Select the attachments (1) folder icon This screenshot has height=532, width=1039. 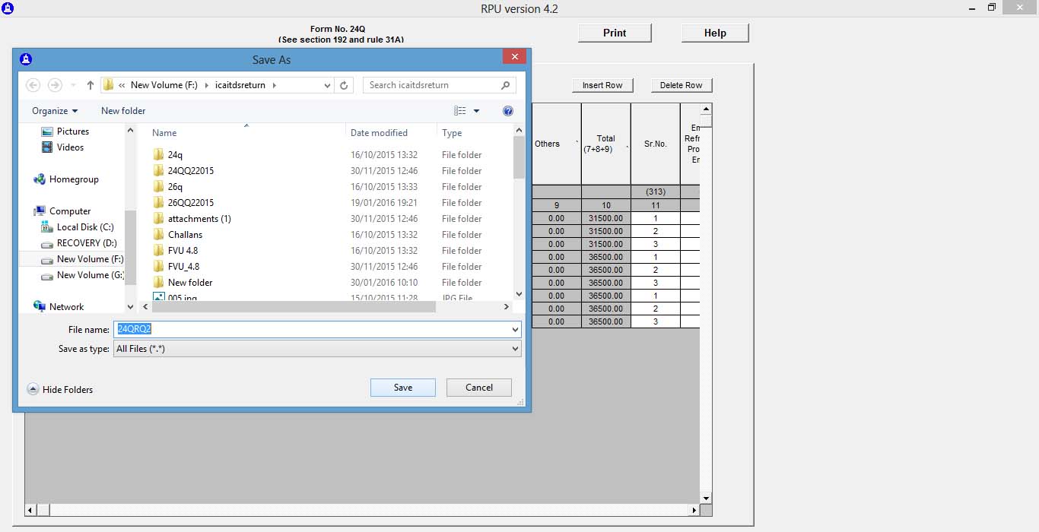click(x=158, y=219)
